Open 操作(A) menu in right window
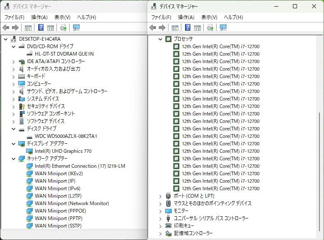Viewport: 324px width, 240px height. 186,17
